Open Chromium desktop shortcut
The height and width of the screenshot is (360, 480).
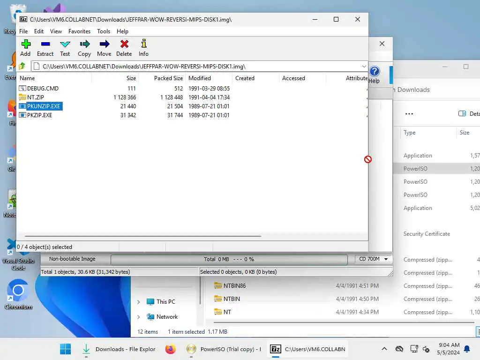(18, 294)
